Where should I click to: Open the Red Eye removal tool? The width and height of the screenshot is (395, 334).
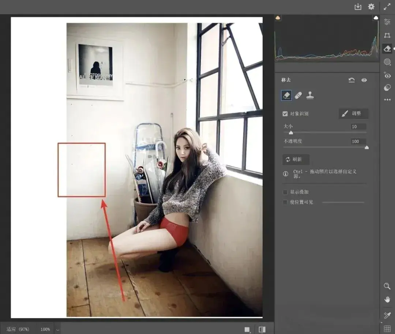(387, 75)
